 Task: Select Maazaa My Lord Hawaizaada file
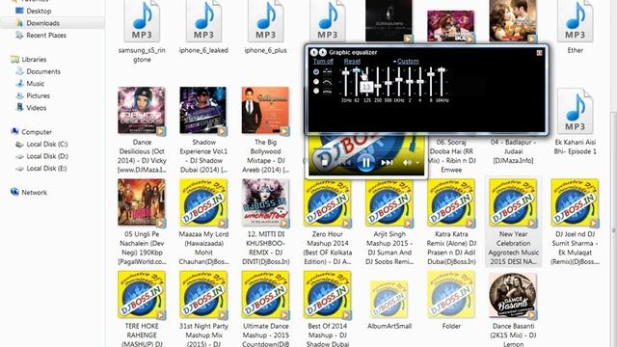click(203, 223)
